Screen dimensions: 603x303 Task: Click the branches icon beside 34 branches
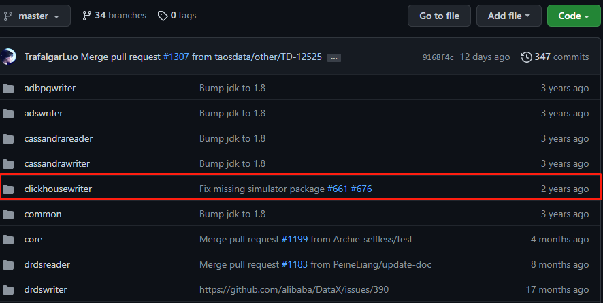tap(86, 15)
